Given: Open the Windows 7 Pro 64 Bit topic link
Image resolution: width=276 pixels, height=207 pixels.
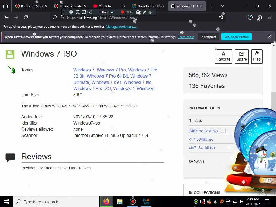Looking at the screenshot, I should [107, 76].
